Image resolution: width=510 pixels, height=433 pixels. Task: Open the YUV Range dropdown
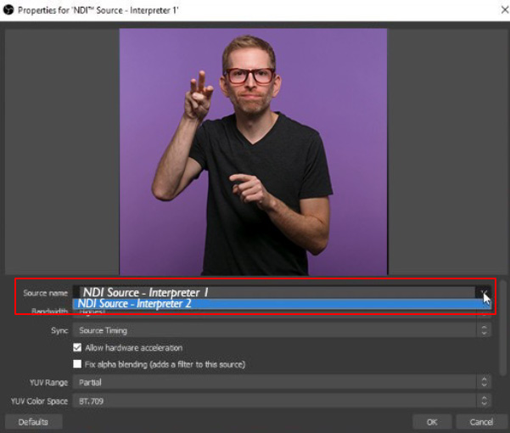(x=282, y=382)
